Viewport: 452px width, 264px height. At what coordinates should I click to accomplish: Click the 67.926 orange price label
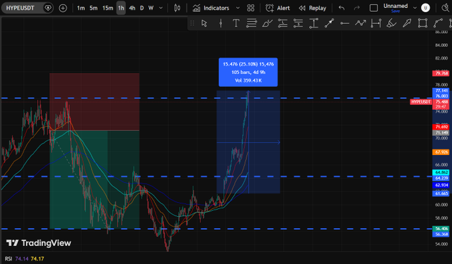441,152
